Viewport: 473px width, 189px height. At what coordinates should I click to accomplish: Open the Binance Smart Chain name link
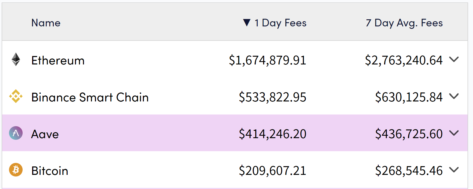pos(90,97)
